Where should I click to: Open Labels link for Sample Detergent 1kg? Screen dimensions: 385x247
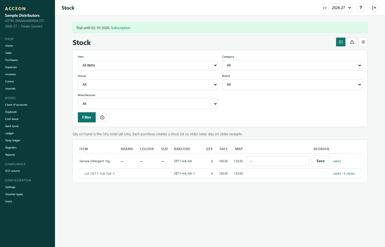coord(337,161)
